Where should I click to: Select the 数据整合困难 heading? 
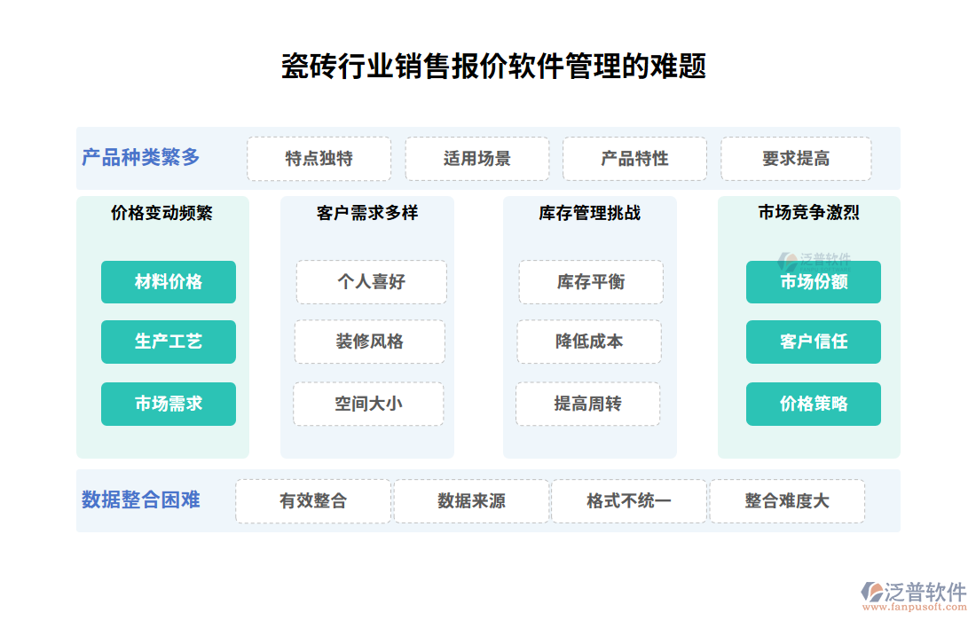pyautogui.click(x=141, y=499)
